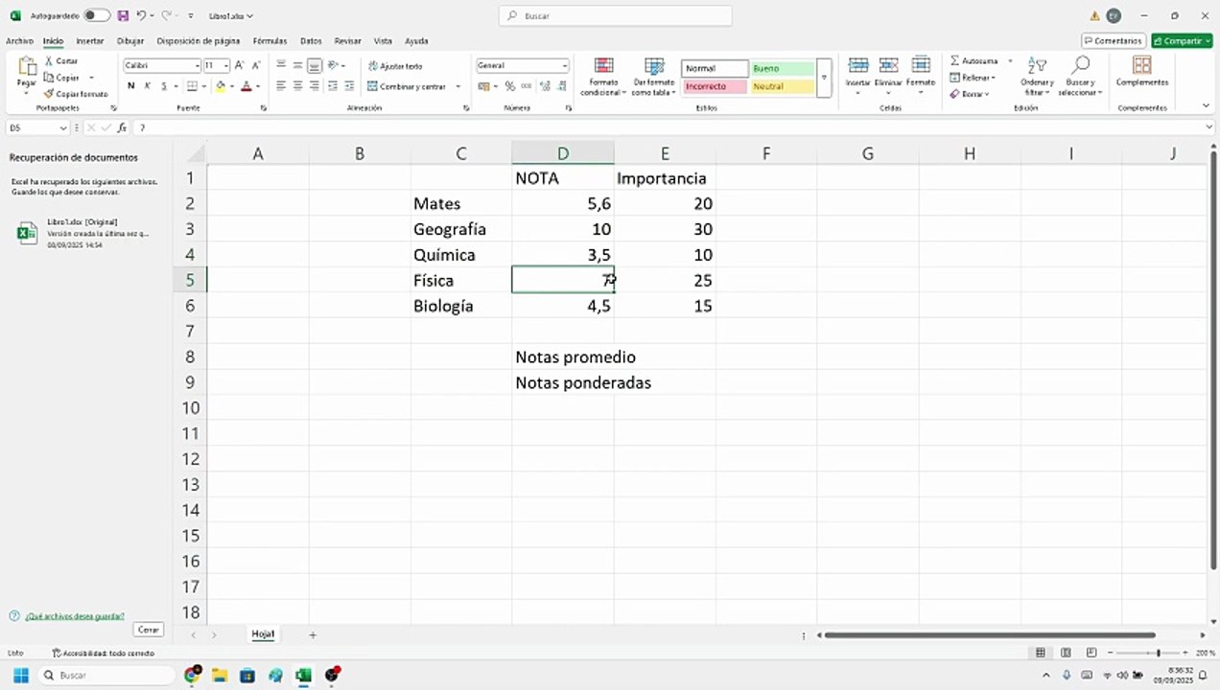Apply bold with the N button
Image resolution: width=1220 pixels, height=690 pixels.
[131, 86]
